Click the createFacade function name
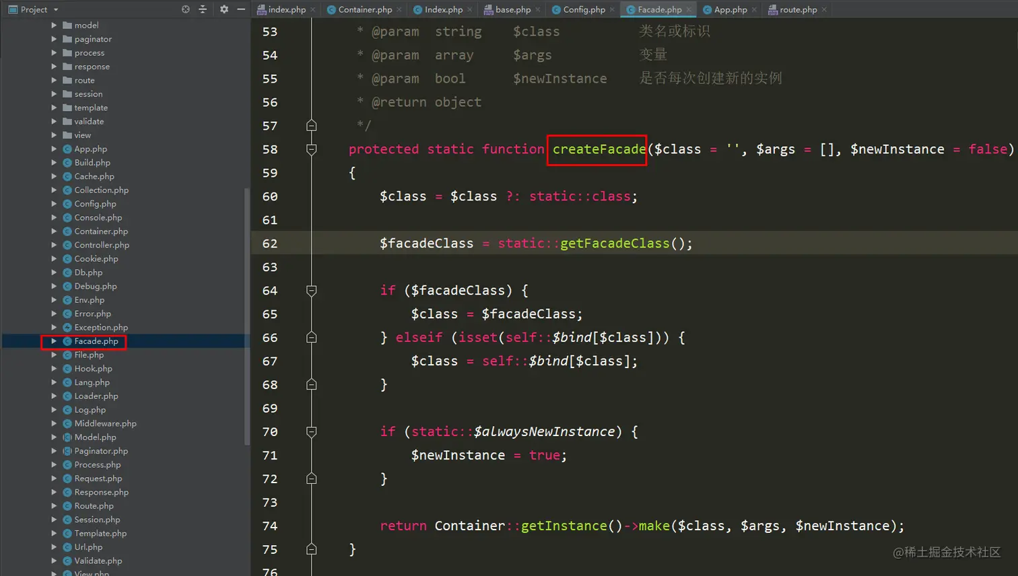 [x=599, y=149]
